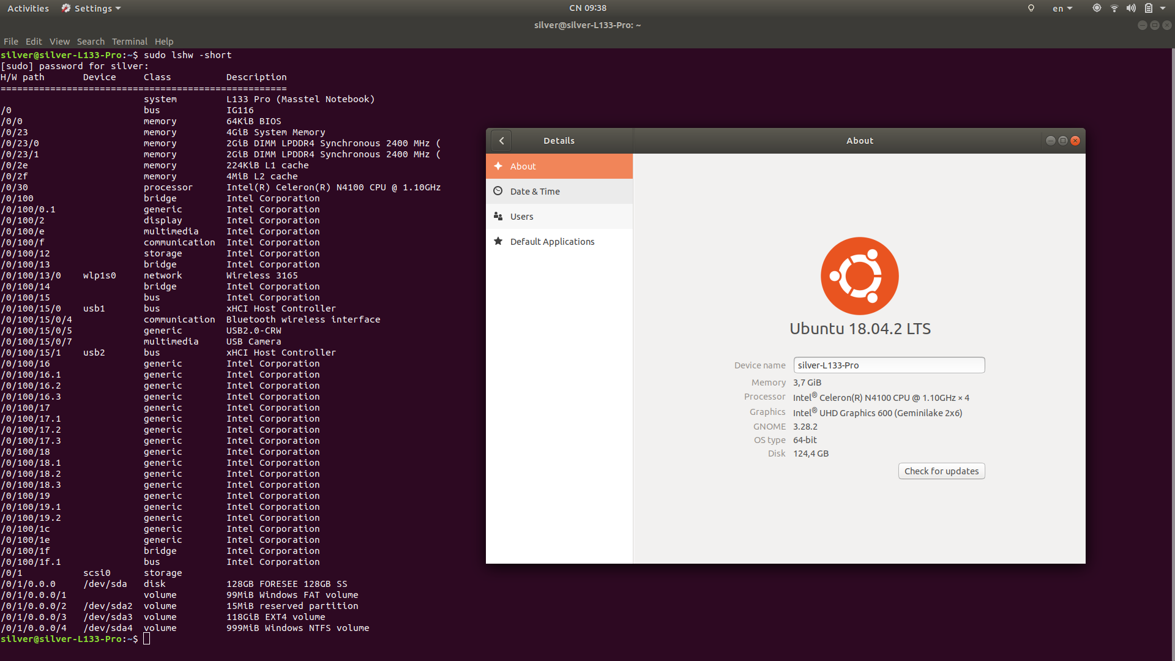Screen dimensions: 1175x661
Task: Click the back arrow in Details header
Action: point(501,141)
